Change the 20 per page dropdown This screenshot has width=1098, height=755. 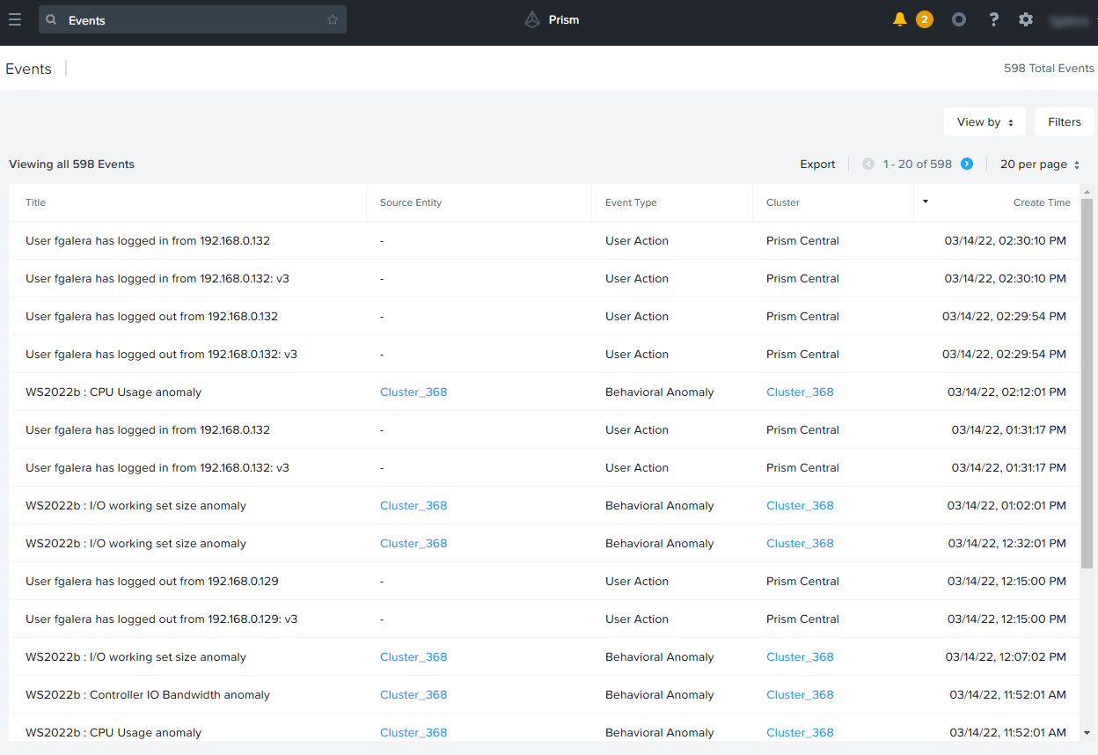(x=1039, y=165)
